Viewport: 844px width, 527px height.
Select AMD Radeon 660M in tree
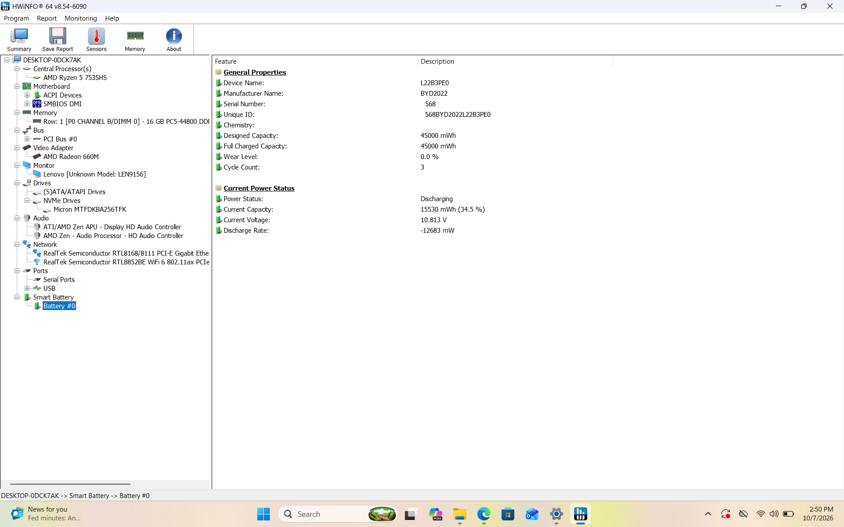coord(71,157)
